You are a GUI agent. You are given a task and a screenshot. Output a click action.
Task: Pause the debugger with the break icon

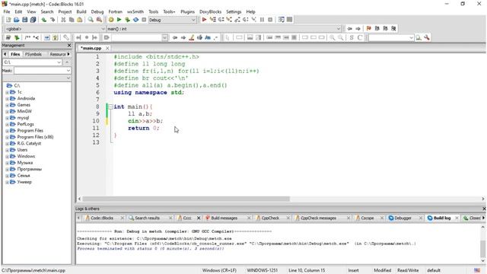tap(262, 20)
